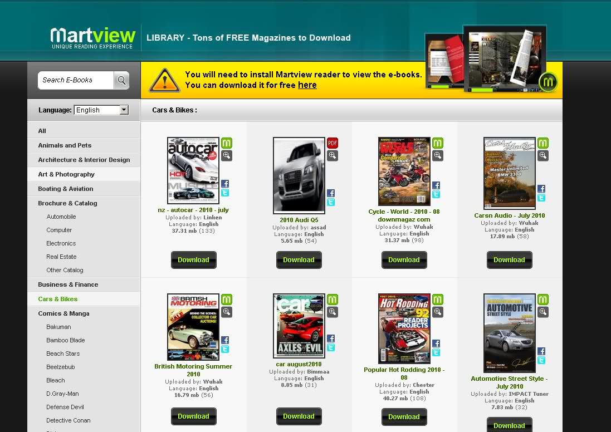The image size is (611, 432).
Task: Download Carsn Audio July 2010
Action: [509, 260]
